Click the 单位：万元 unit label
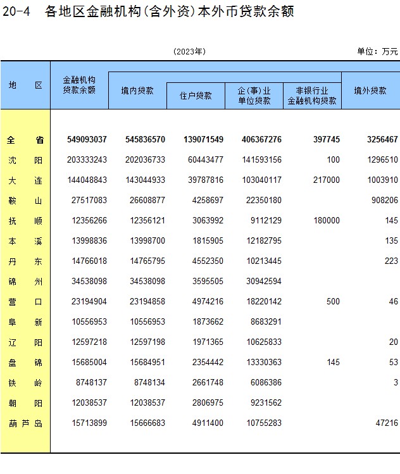400x474 pixels. [x=377, y=51]
